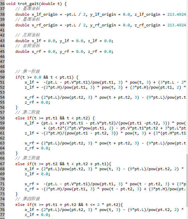Click z_rf = 0.0 on line 55
The height and width of the screenshot is (219, 188).
click(x=37, y=102)
